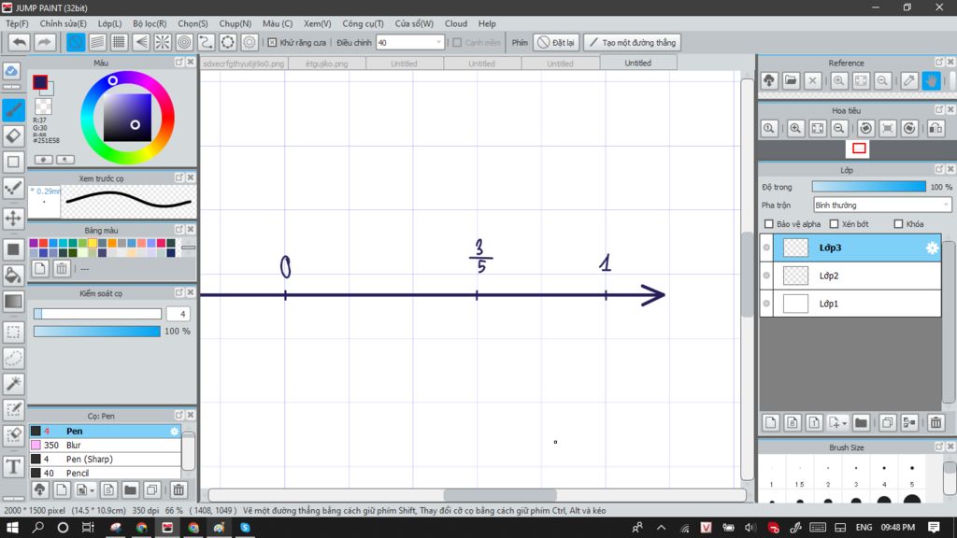This screenshot has width=957, height=538.
Task: Open Pen brush settings gear
Action: pos(174,432)
